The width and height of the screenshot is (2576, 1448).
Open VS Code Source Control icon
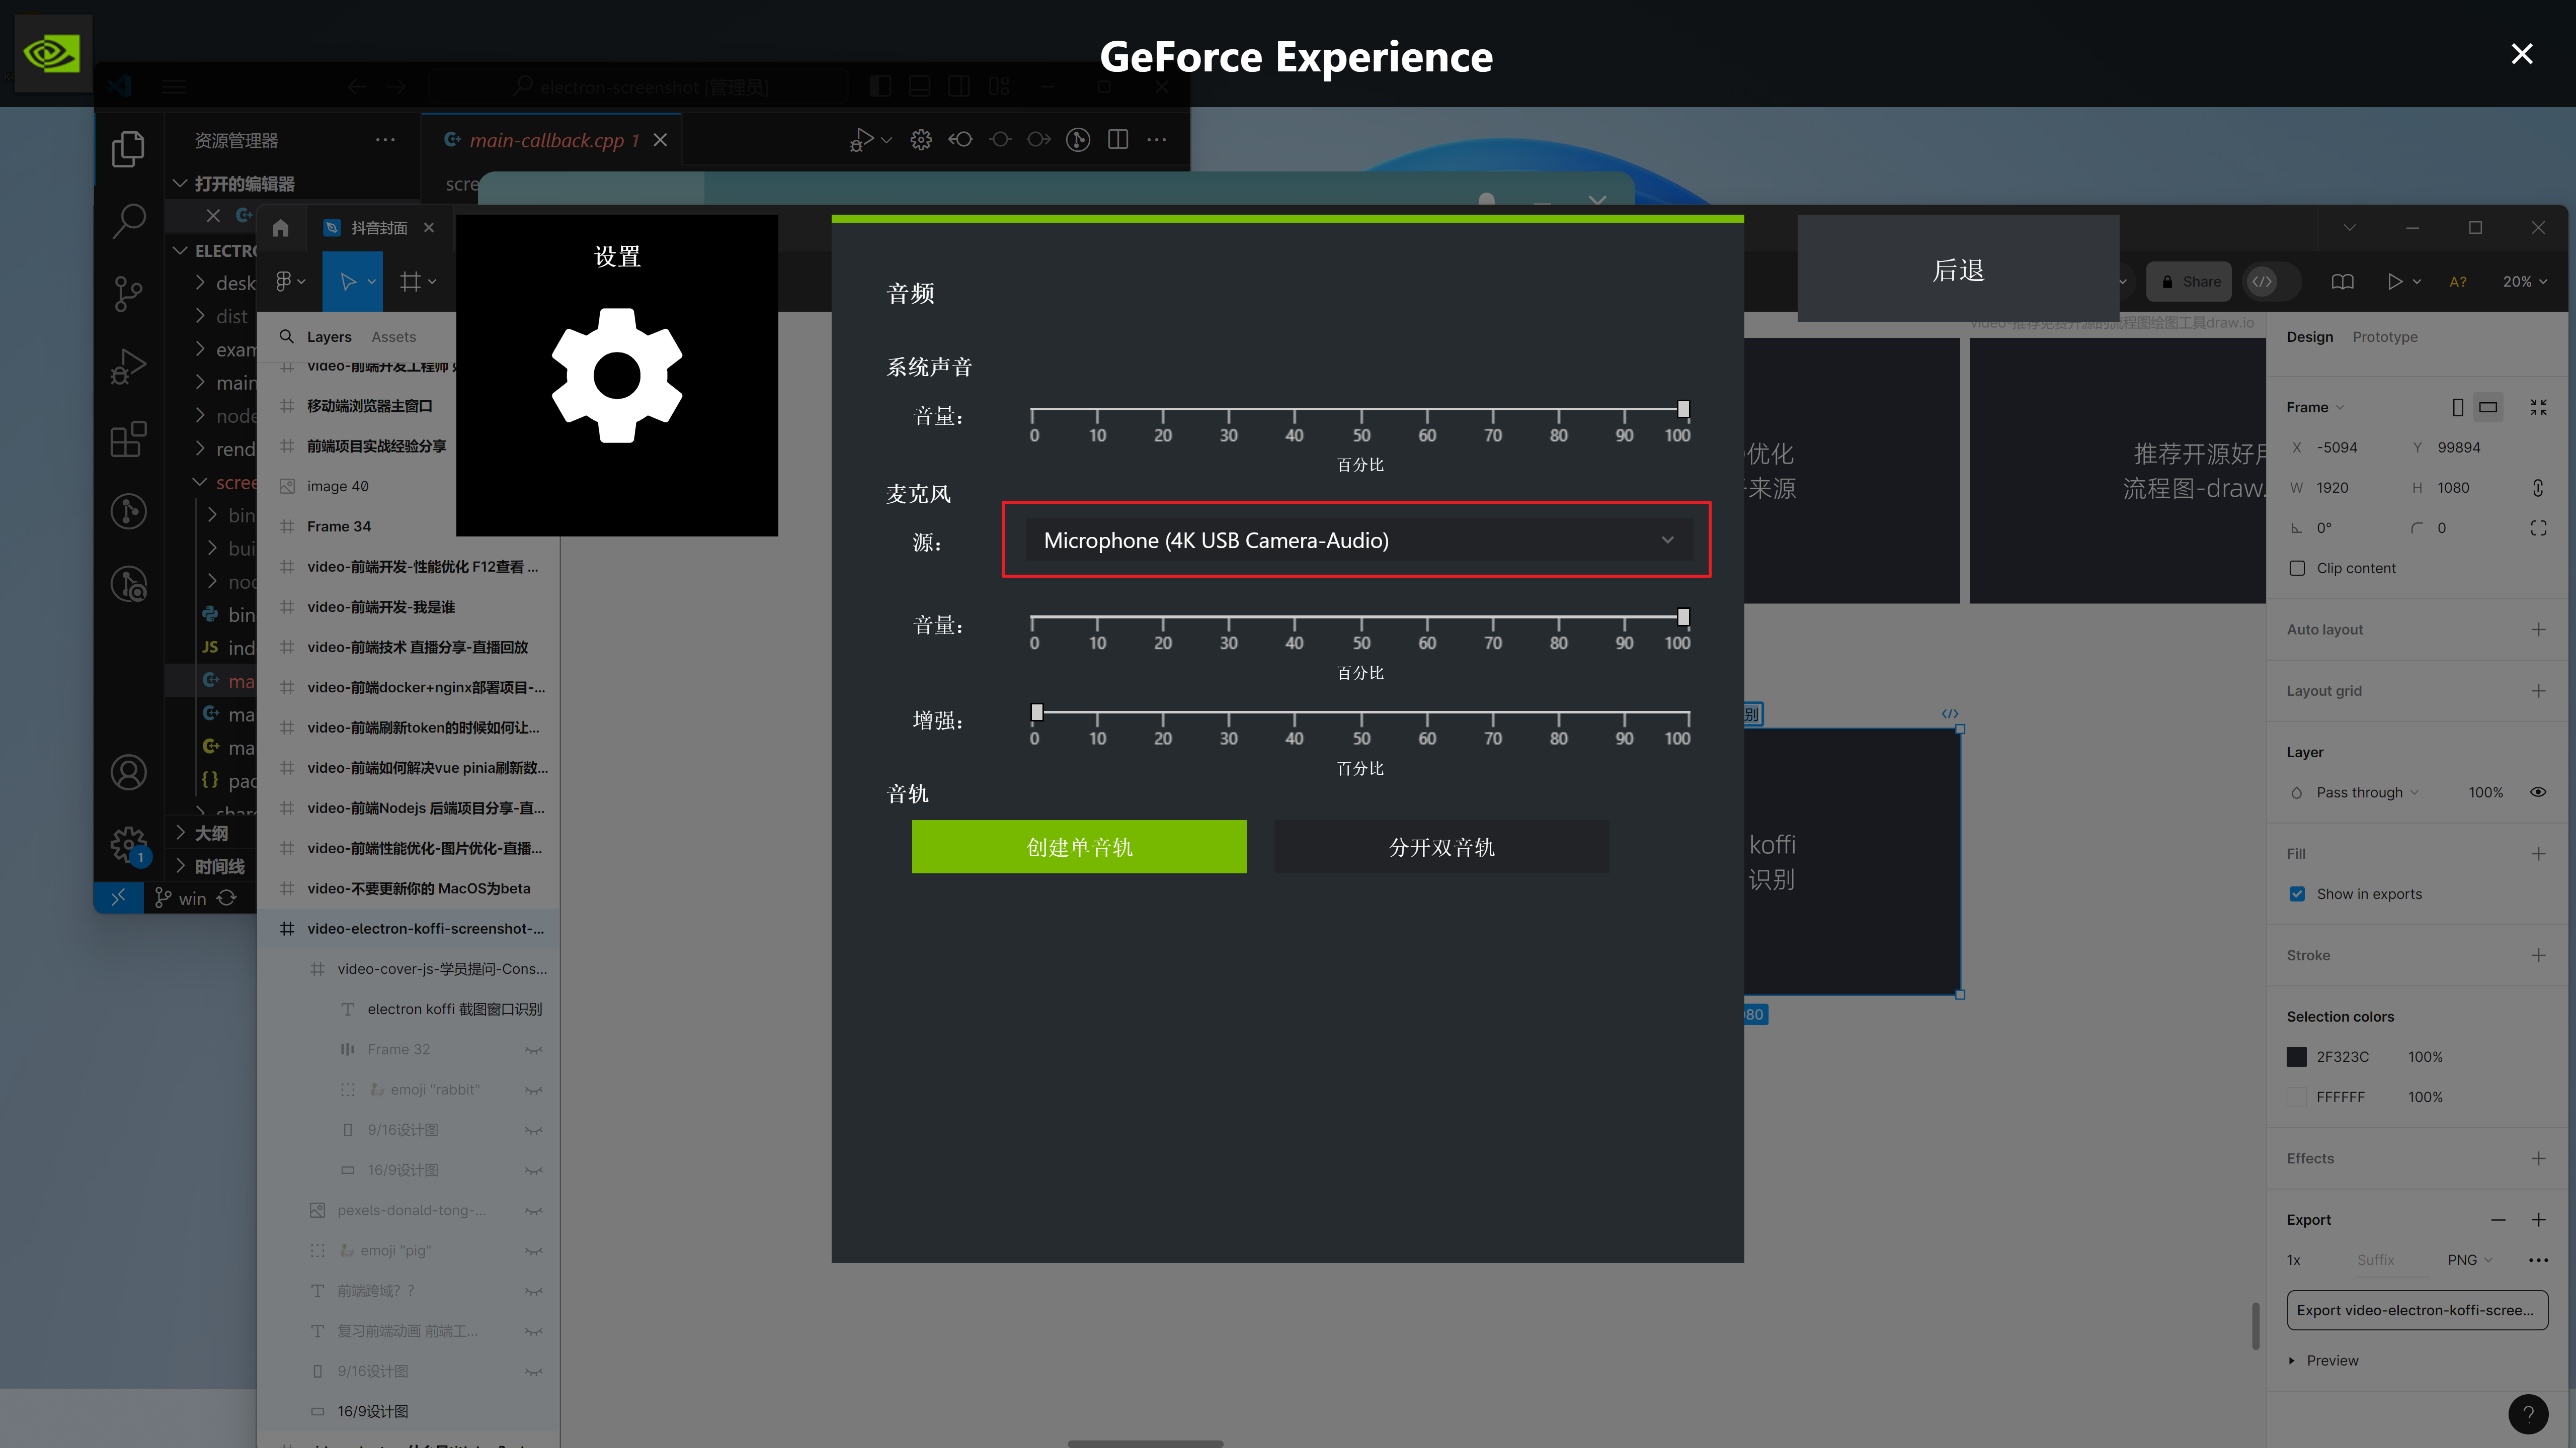pos(128,293)
